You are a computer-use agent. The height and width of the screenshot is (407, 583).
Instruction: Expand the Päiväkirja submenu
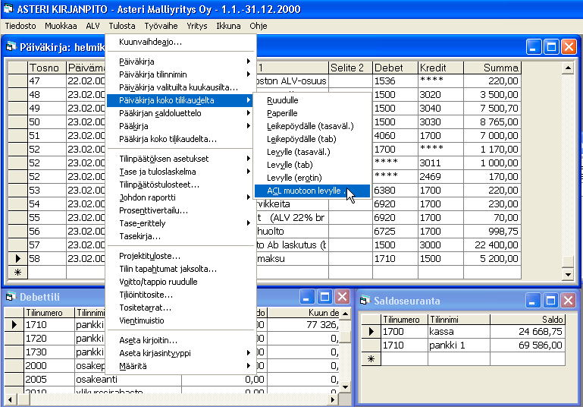pos(181,62)
